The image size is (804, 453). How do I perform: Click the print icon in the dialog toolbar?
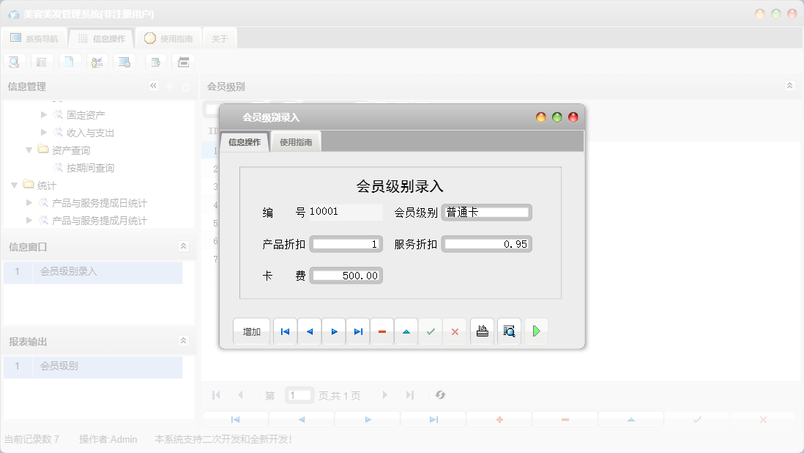click(482, 331)
